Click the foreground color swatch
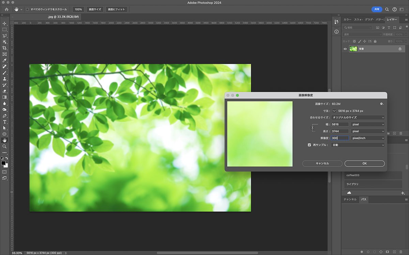This screenshot has height=255, width=409. (3, 163)
